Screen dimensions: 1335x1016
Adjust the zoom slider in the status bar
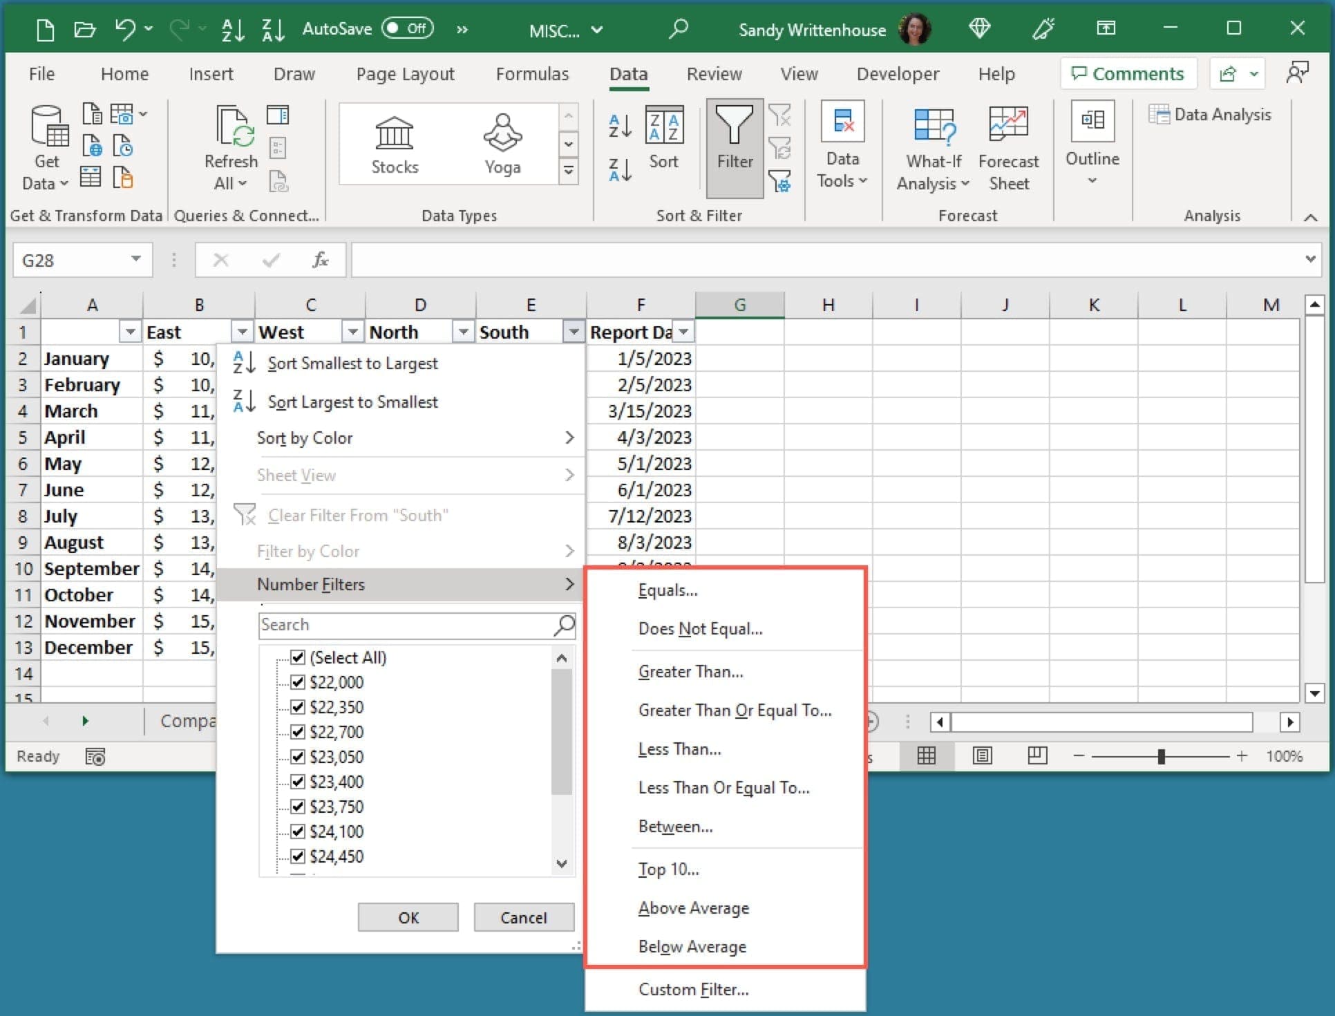1161,756
